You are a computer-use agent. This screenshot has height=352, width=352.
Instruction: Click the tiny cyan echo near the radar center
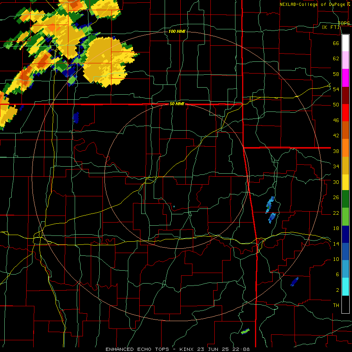pyautogui.click(x=174, y=206)
